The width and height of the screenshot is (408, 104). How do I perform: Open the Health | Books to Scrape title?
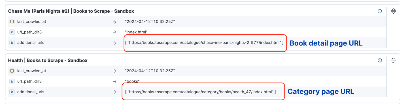(48, 60)
